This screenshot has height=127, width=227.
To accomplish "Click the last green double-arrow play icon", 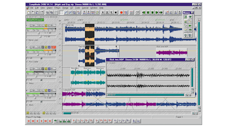I will tap(161, 13).
